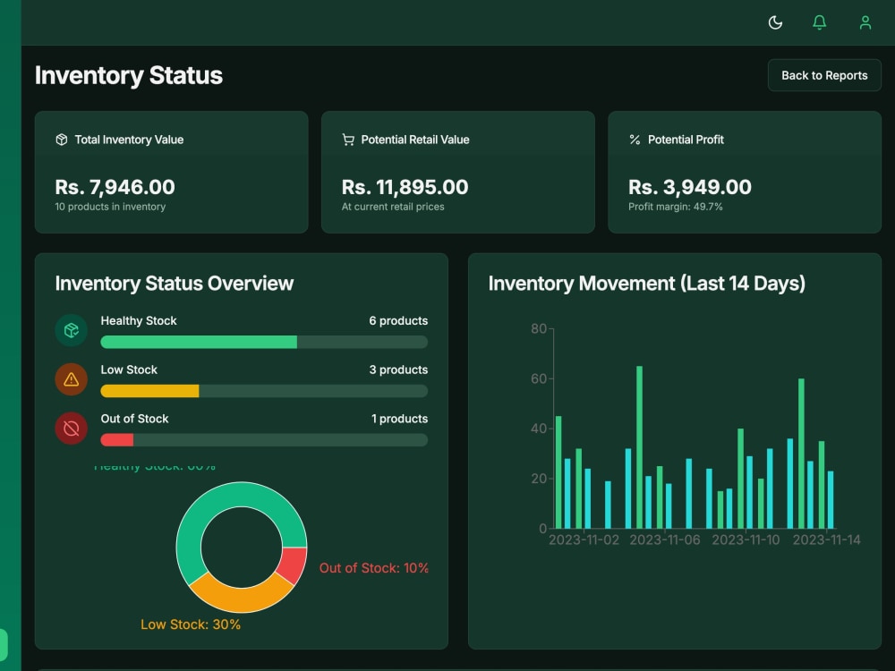The width and height of the screenshot is (895, 671).
Task: Click the yellow Low Stock progress bar
Action: [x=149, y=391]
